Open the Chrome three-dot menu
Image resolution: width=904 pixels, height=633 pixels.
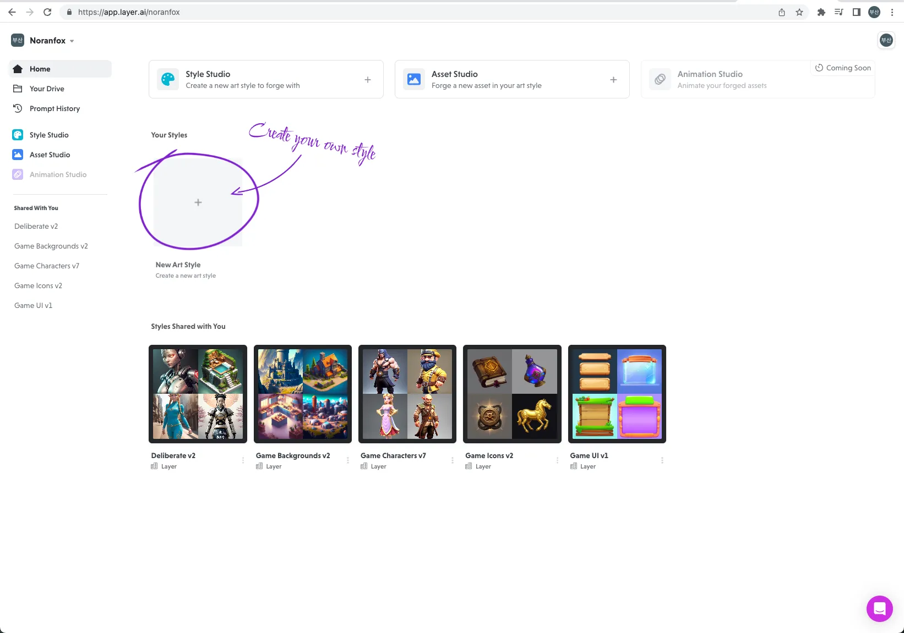tap(892, 12)
